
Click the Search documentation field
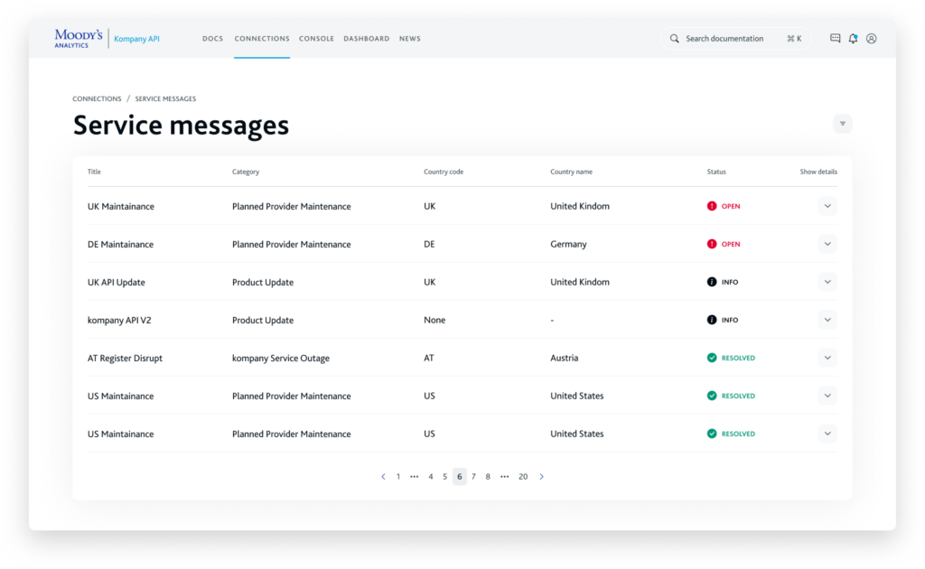pos(732,39)
